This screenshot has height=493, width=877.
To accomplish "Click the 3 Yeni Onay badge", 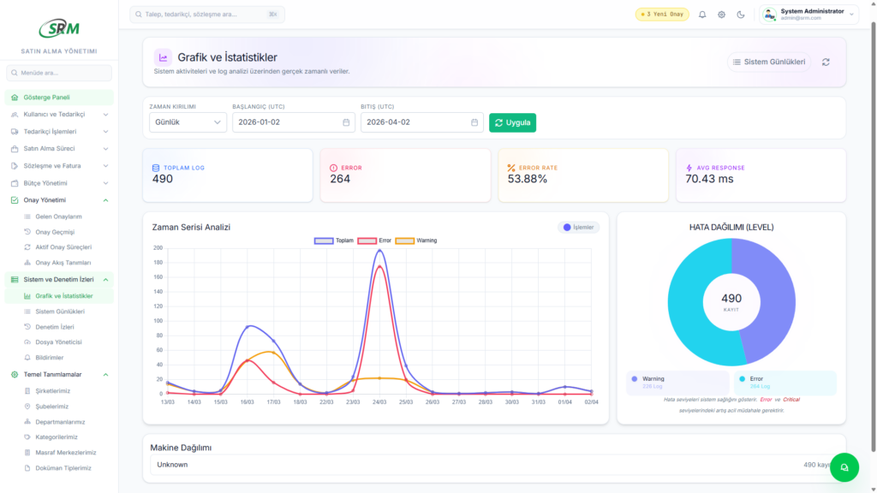I will pyautogui.click(x=661, y=15).
